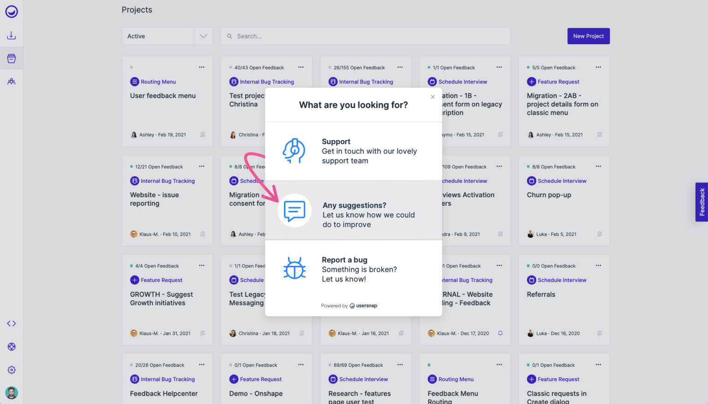Open the Active projects filter dropdown
This screenshot has width=708, height=404.
(x=203, y=36)
